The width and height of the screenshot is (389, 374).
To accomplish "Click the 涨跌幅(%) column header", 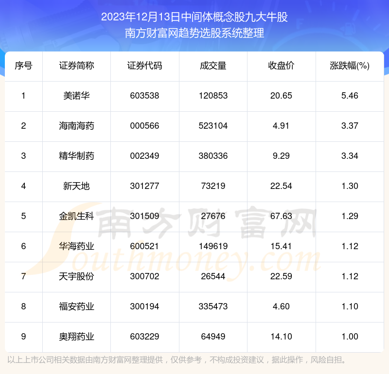I will click(x=350, y=66).
